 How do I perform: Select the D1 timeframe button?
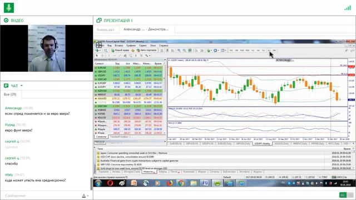(x=264, y=51)
